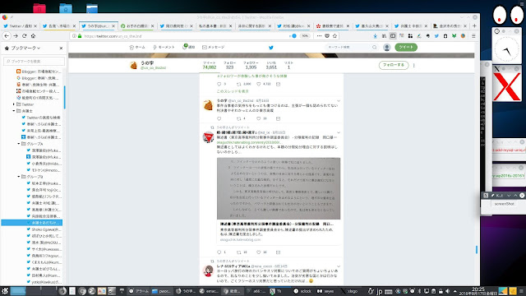Click the clock showing 20:25 in the taskbar
The width and height of the screenshot is (526, 296).
coord(478,291)
